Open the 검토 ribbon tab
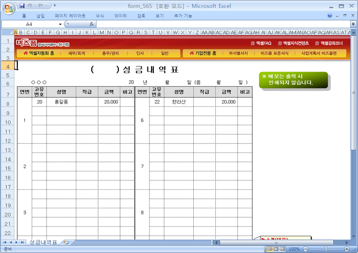Image resolution: width=358 pixels, height=253 pixels. 141,16
